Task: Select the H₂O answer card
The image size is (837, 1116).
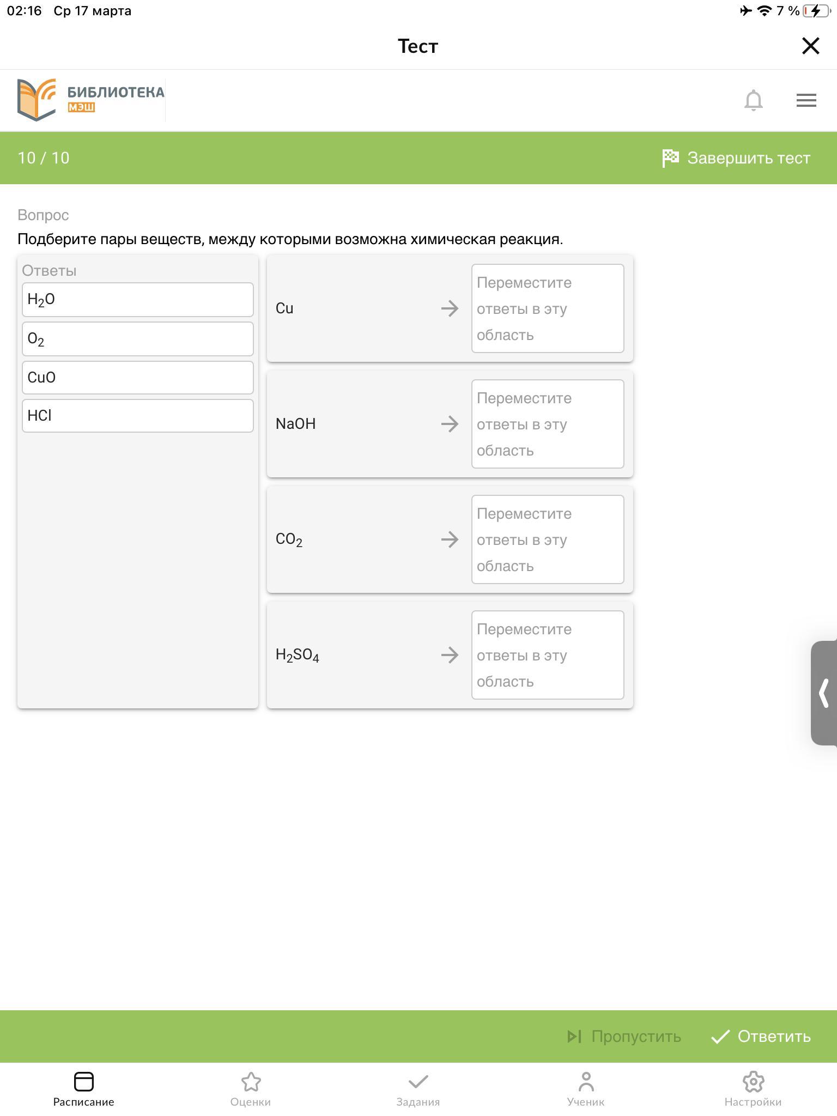Action: click(138, 300)
